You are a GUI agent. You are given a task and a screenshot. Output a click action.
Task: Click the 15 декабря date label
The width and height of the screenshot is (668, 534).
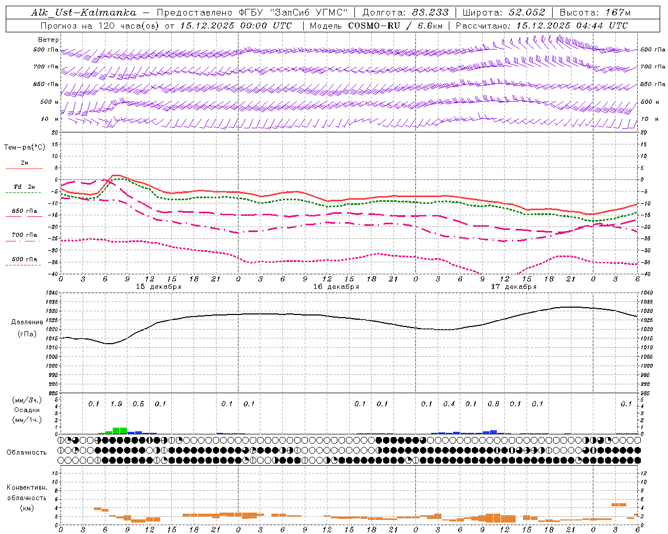tap(159, 287)
